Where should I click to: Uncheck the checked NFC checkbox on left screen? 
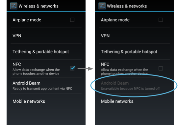click(x=72, y=68)
